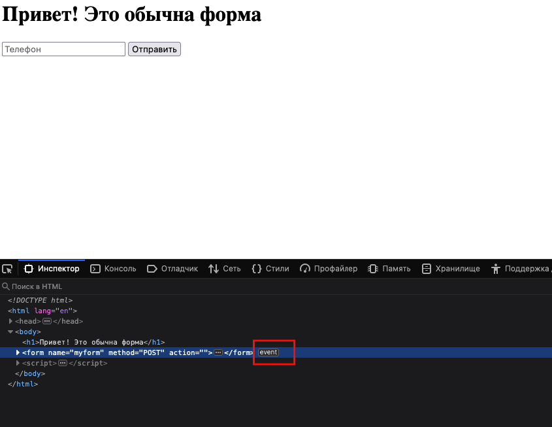This screenshot has width=552, height=427.
Task: Click the Поиск в HTML search field
Action: [276, 286]
